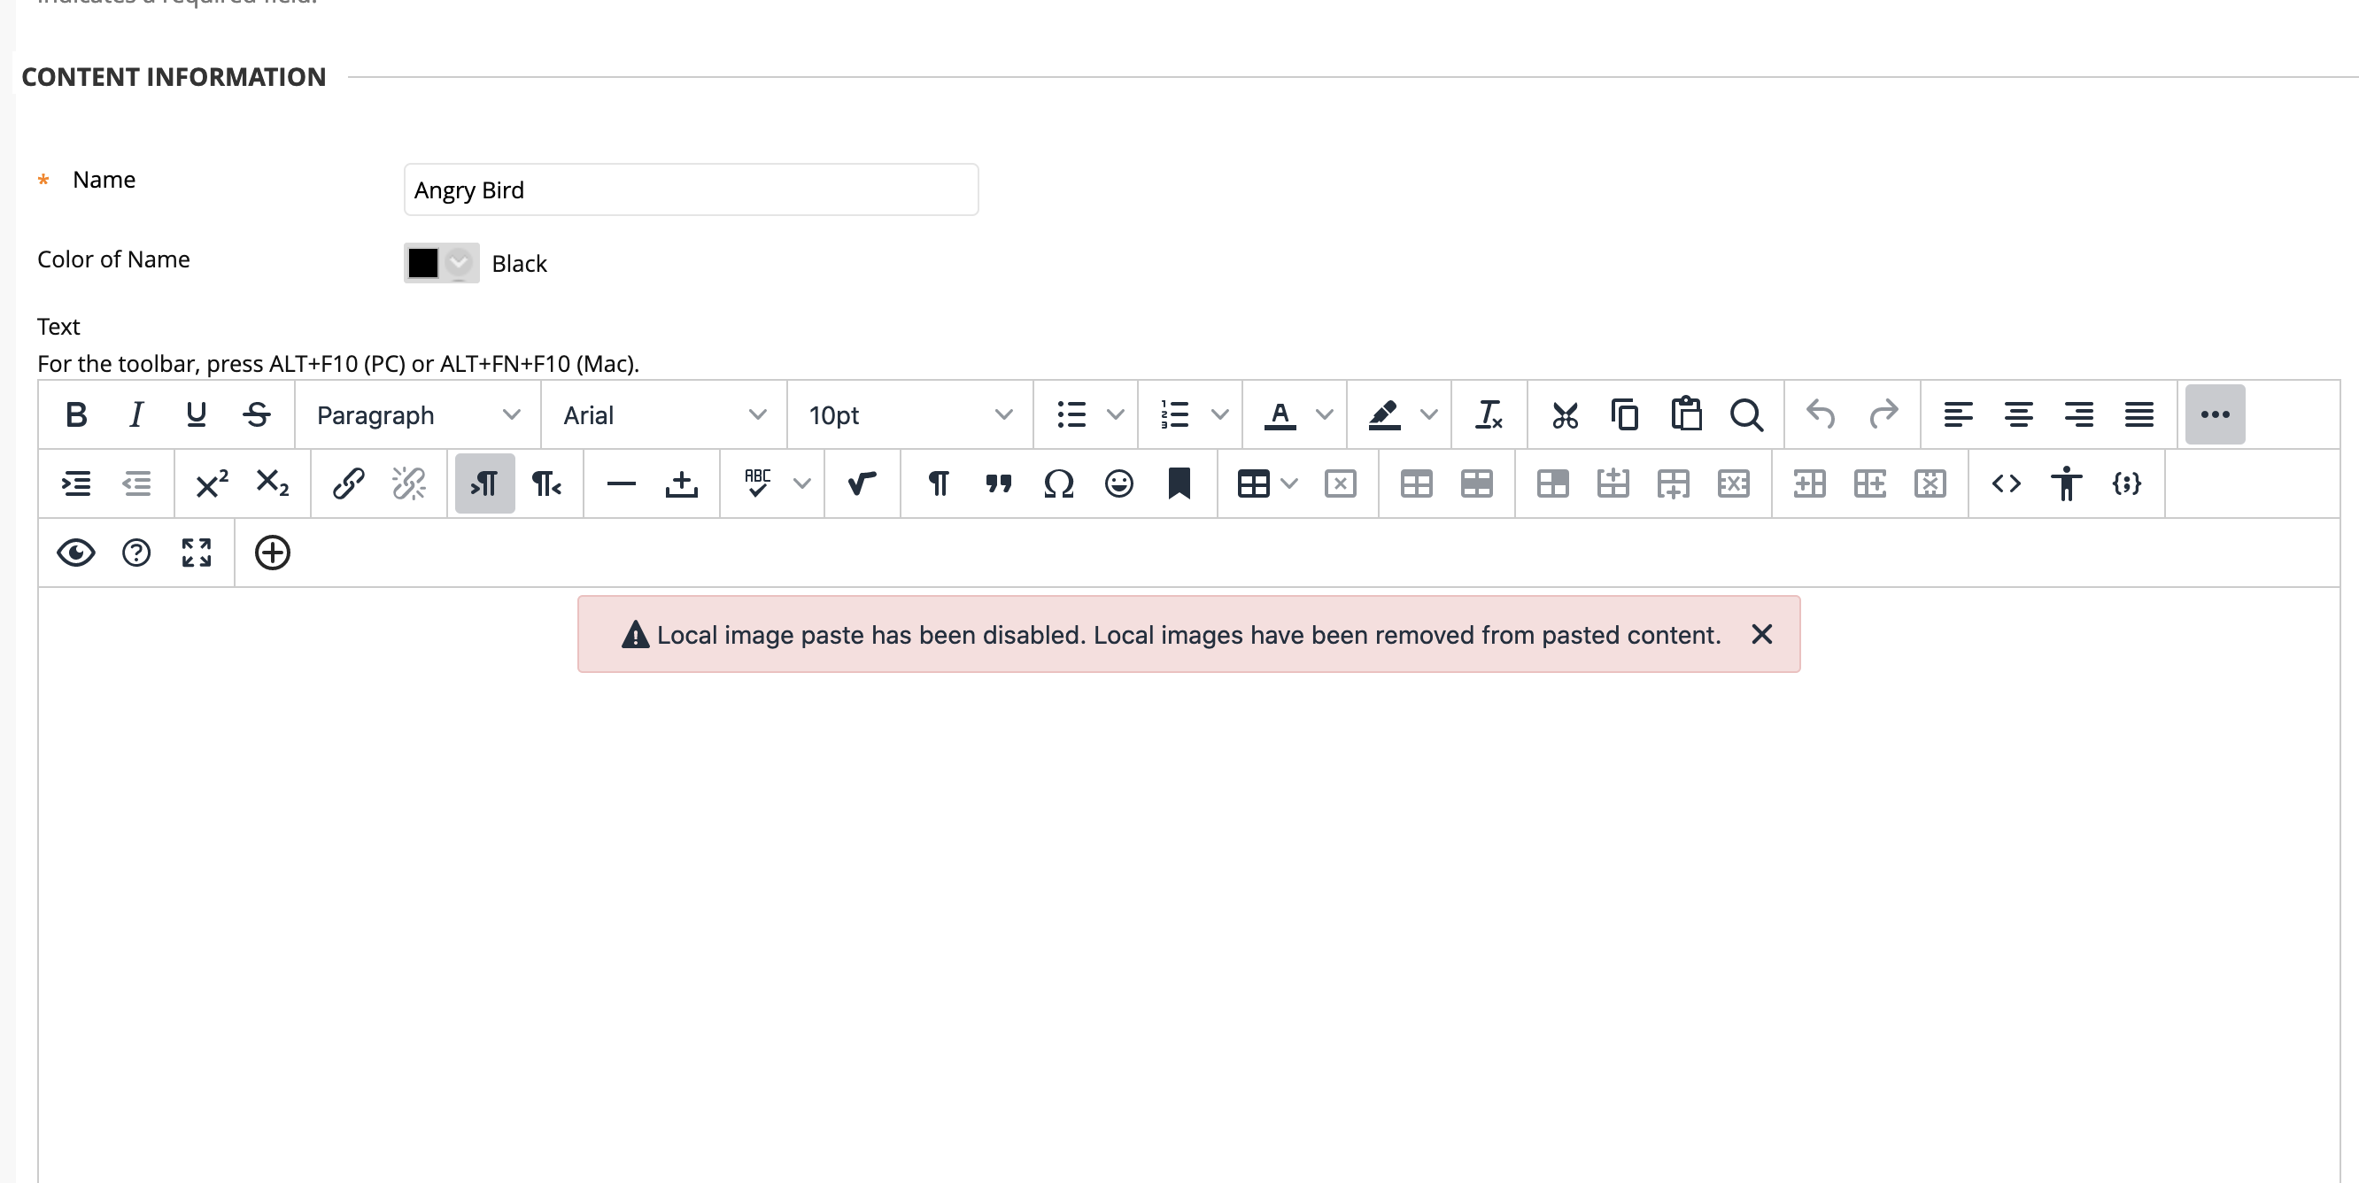Set right-to-left text direction
Image resolution: width=2359 pixels, height=1183 pixels.
tap(545, 483)
